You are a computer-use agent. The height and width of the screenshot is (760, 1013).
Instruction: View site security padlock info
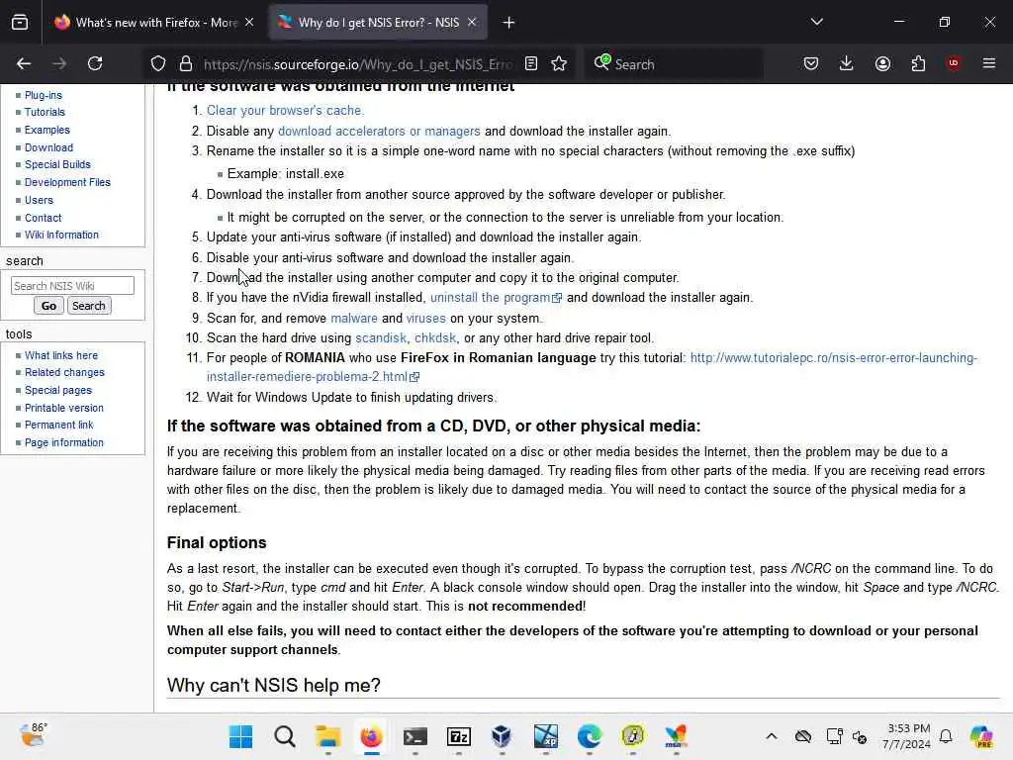point(185,63)
